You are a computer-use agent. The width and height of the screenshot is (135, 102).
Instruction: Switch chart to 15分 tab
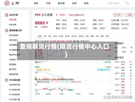point(55,36)
